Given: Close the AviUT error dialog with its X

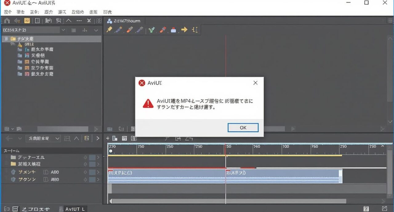Looking at the screenshot, I should coord(255,83).
